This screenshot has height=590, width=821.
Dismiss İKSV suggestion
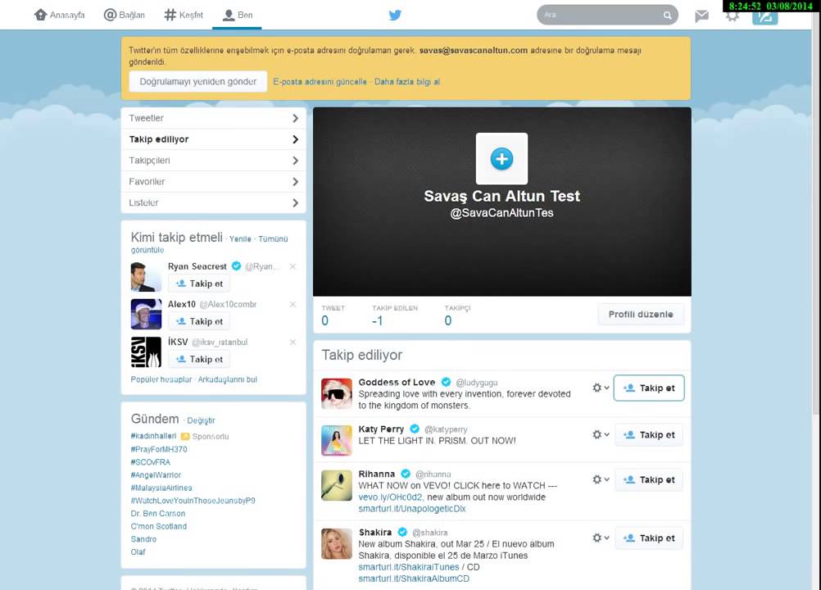[x=293, y=342]
